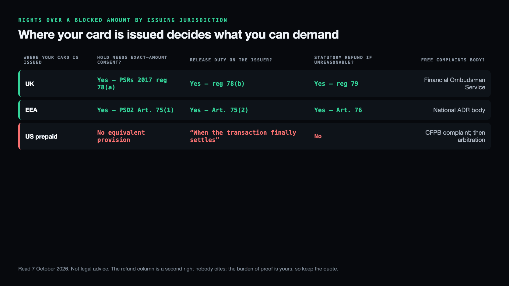This screenshot has width=509, height=286.
Task: Click the 'Yes — reg 78(b)' cell
Action: 217,84
